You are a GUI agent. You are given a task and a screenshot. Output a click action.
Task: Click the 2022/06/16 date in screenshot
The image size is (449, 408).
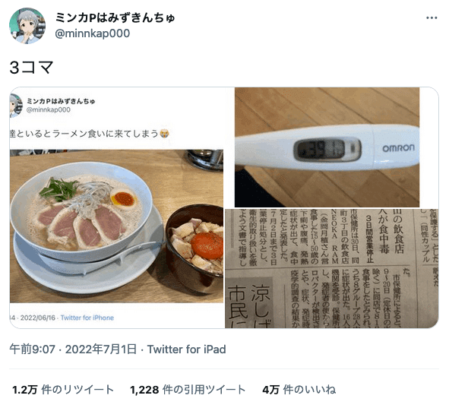point(37,318)
